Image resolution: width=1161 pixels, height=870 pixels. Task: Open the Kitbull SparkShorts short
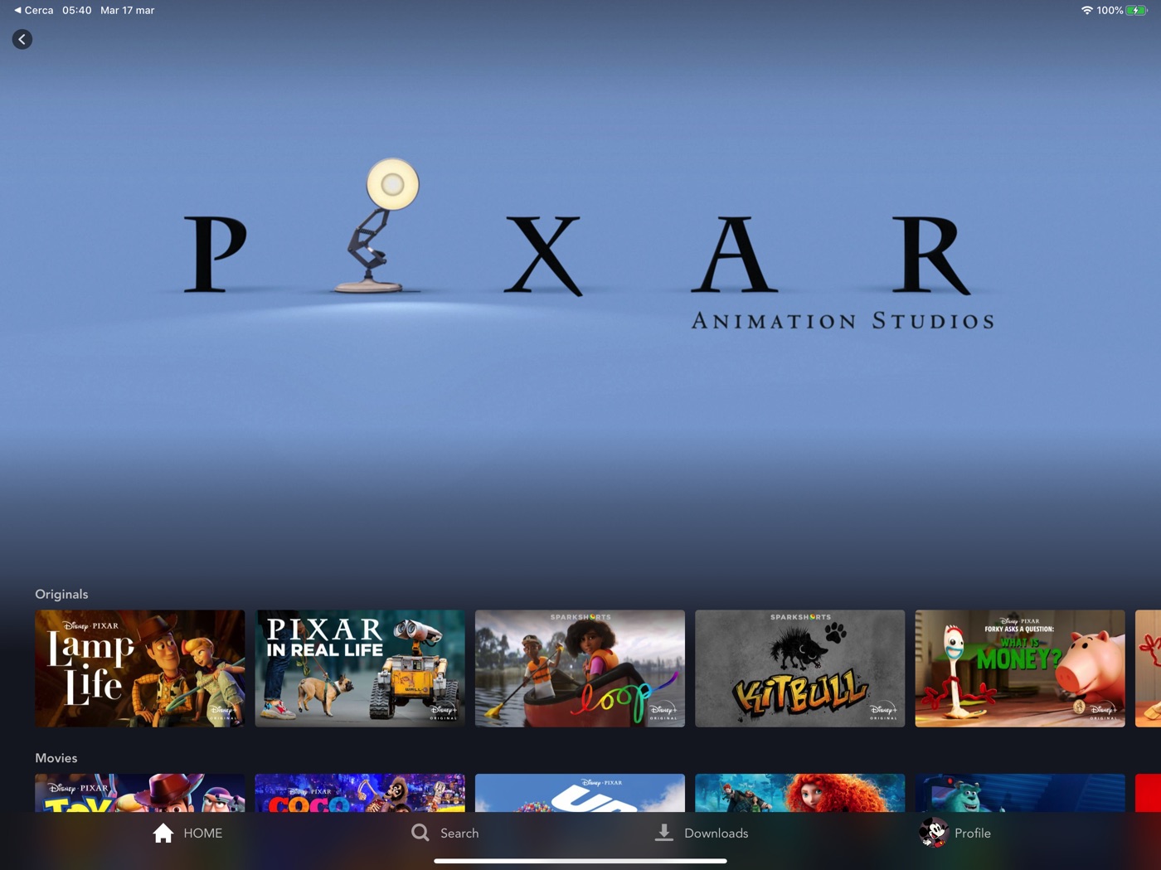(800, 668)
